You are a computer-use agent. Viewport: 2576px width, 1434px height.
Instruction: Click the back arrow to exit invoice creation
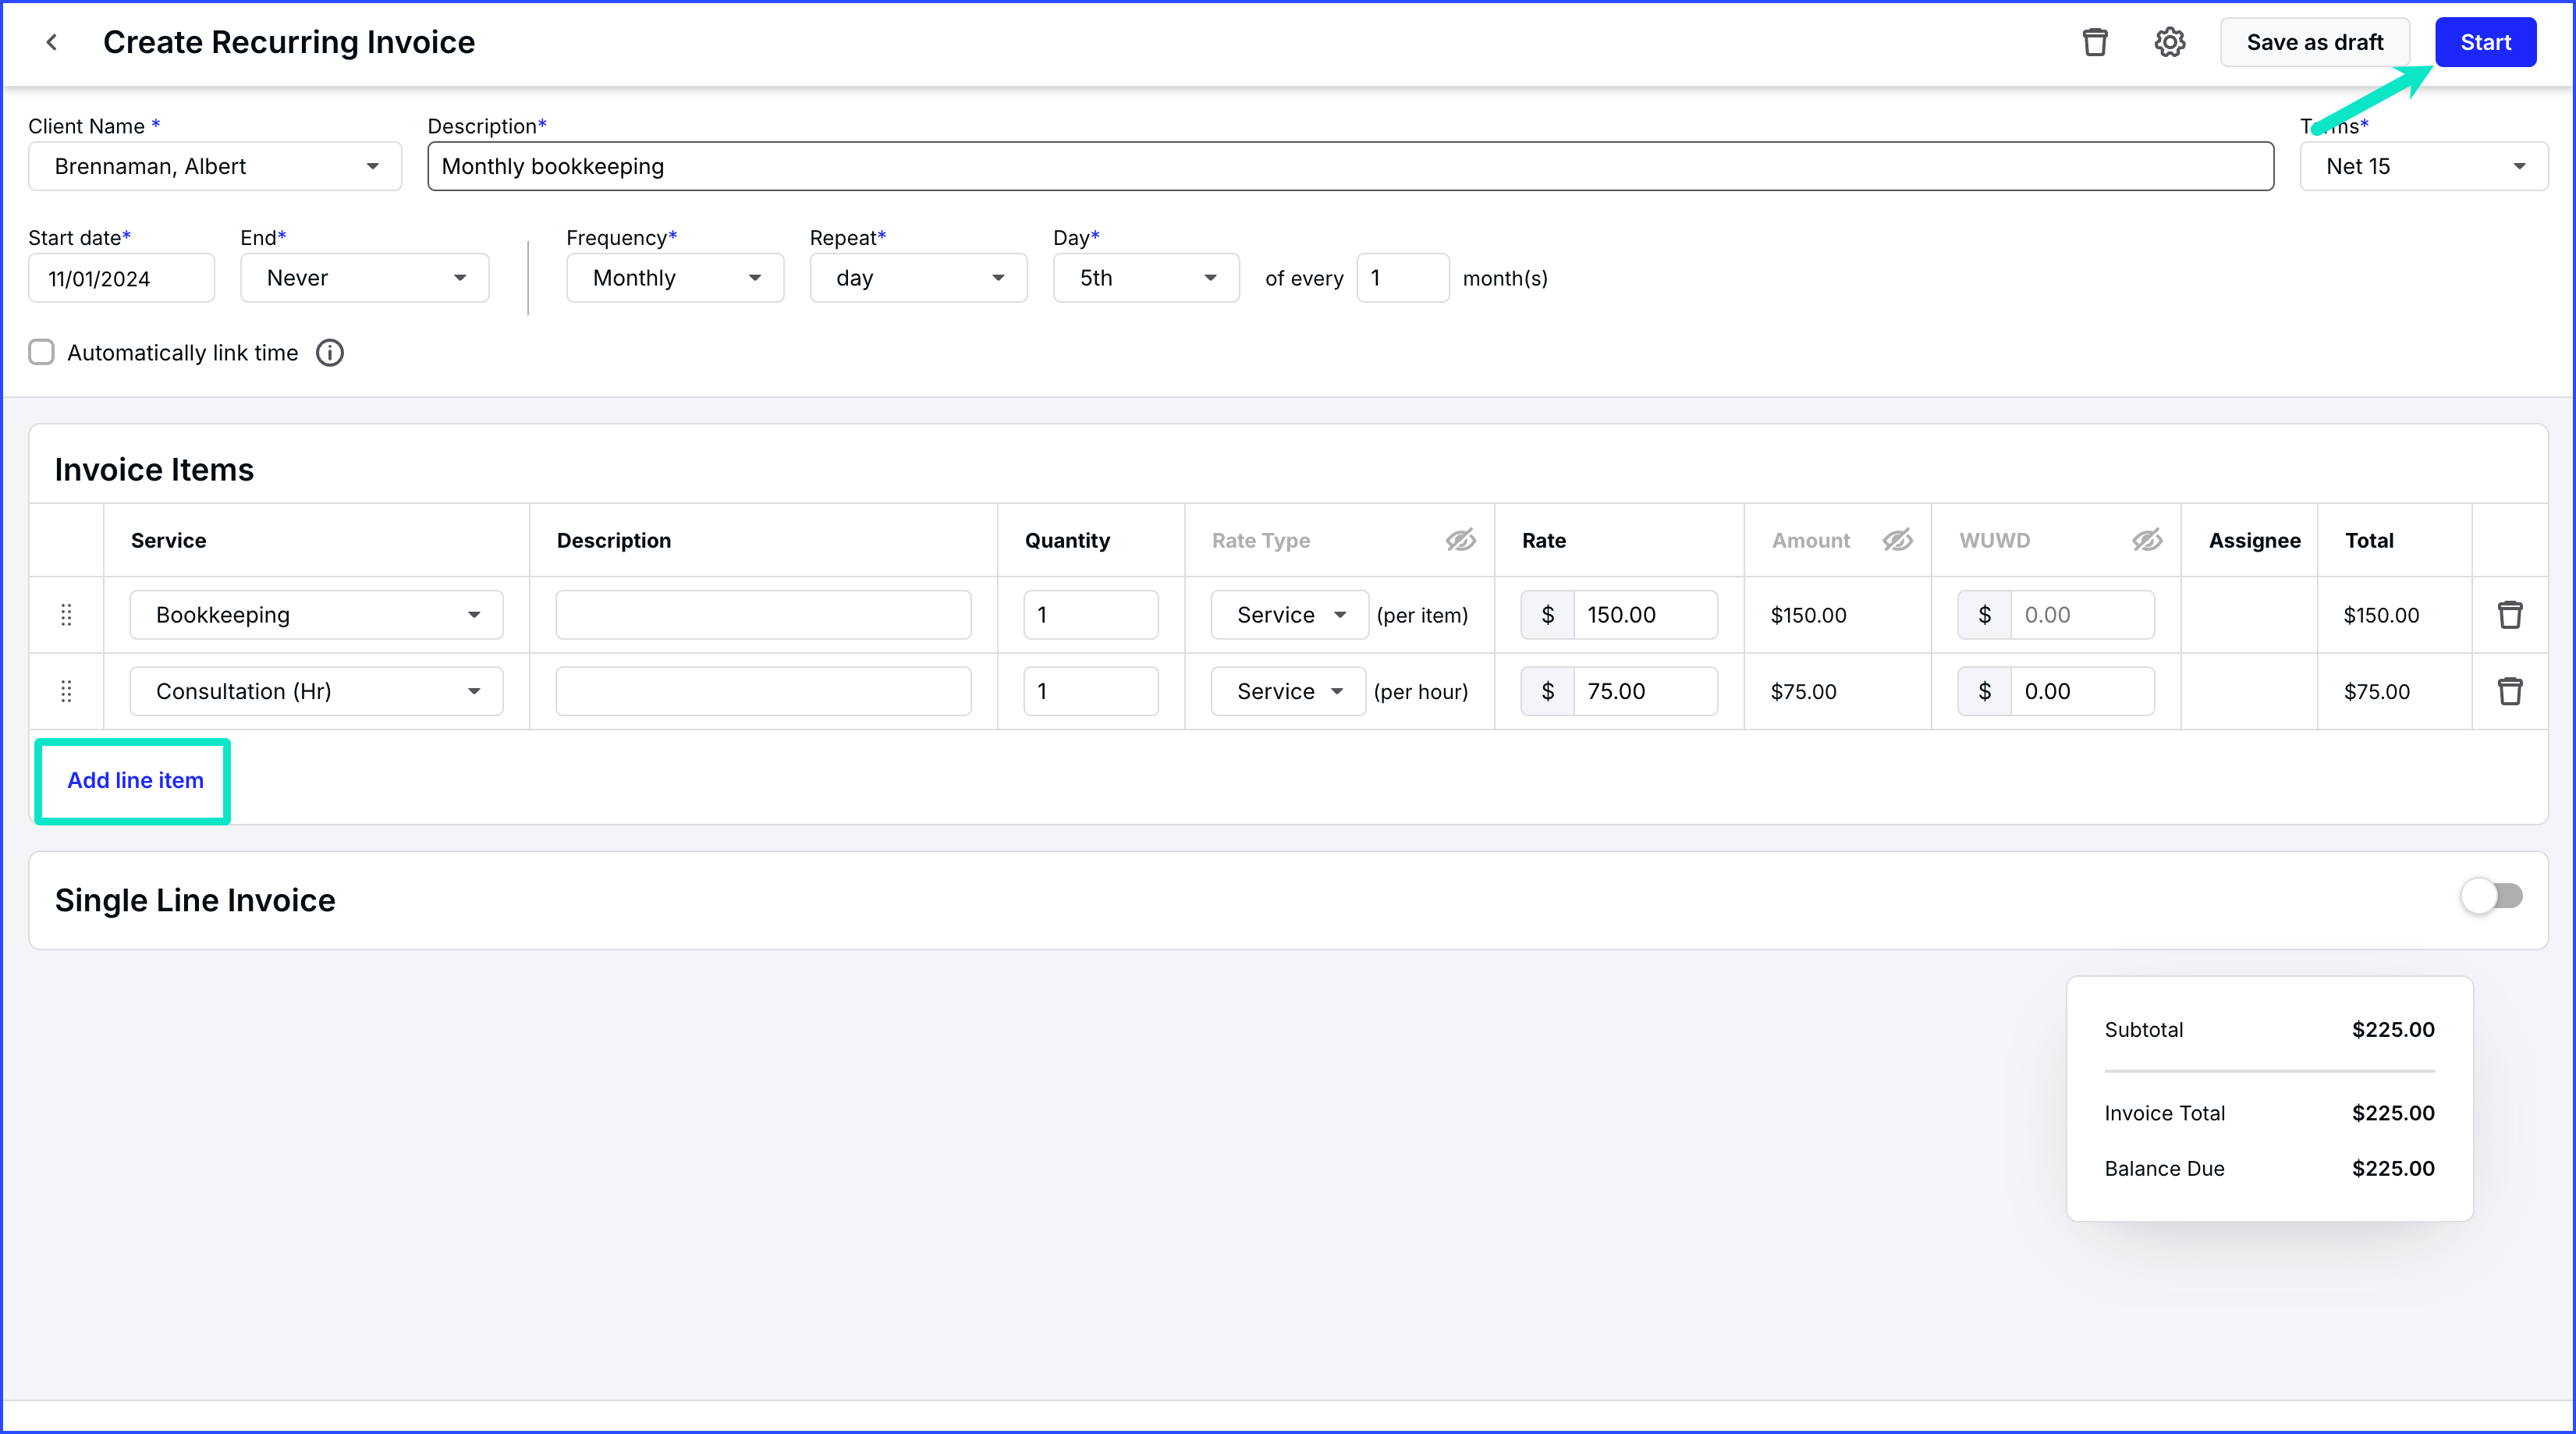click(51, 42)
